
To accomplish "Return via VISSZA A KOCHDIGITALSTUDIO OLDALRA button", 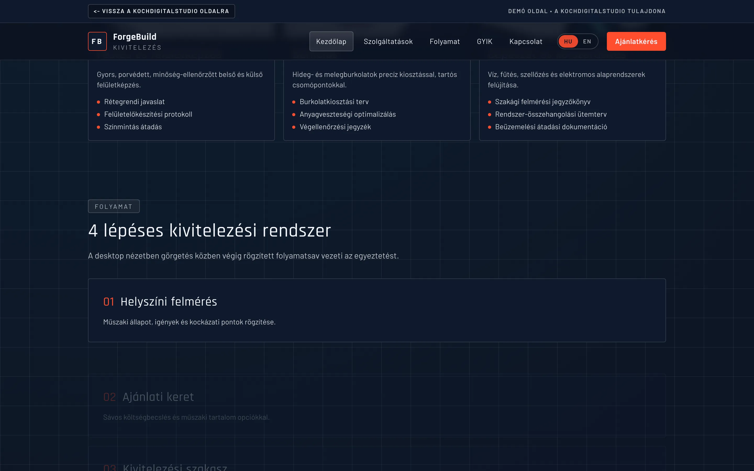I will point(161,11).
